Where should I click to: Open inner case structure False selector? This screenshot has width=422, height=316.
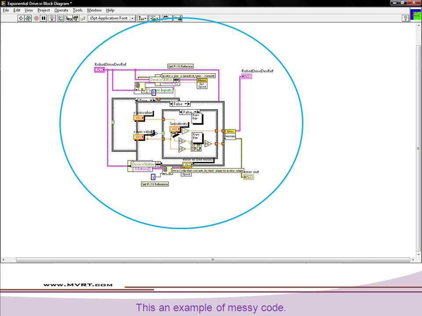188,112
